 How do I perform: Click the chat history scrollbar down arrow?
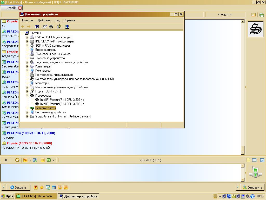[243, 153]
